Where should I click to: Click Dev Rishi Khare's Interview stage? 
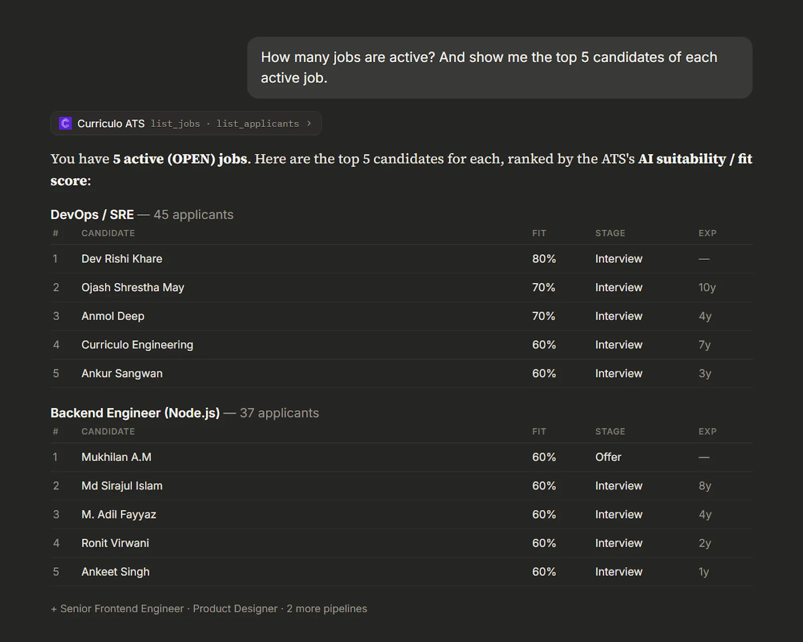(619, 259)
